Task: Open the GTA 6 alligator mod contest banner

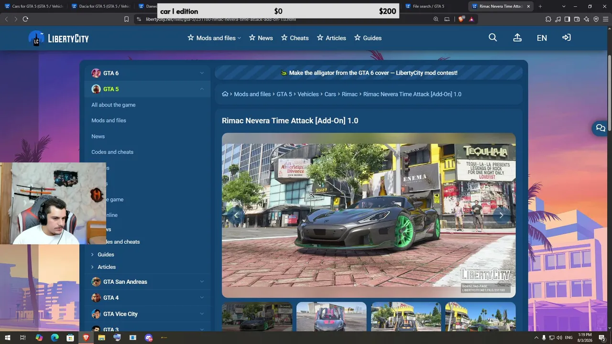Action: point(369,73)
